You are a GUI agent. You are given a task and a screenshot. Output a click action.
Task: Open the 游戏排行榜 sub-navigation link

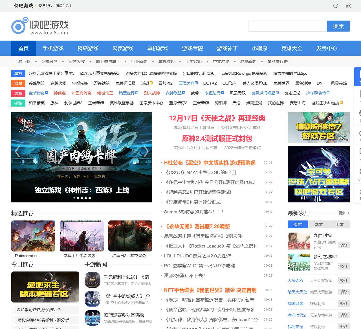pyautogui.click(x=278, y=61)
